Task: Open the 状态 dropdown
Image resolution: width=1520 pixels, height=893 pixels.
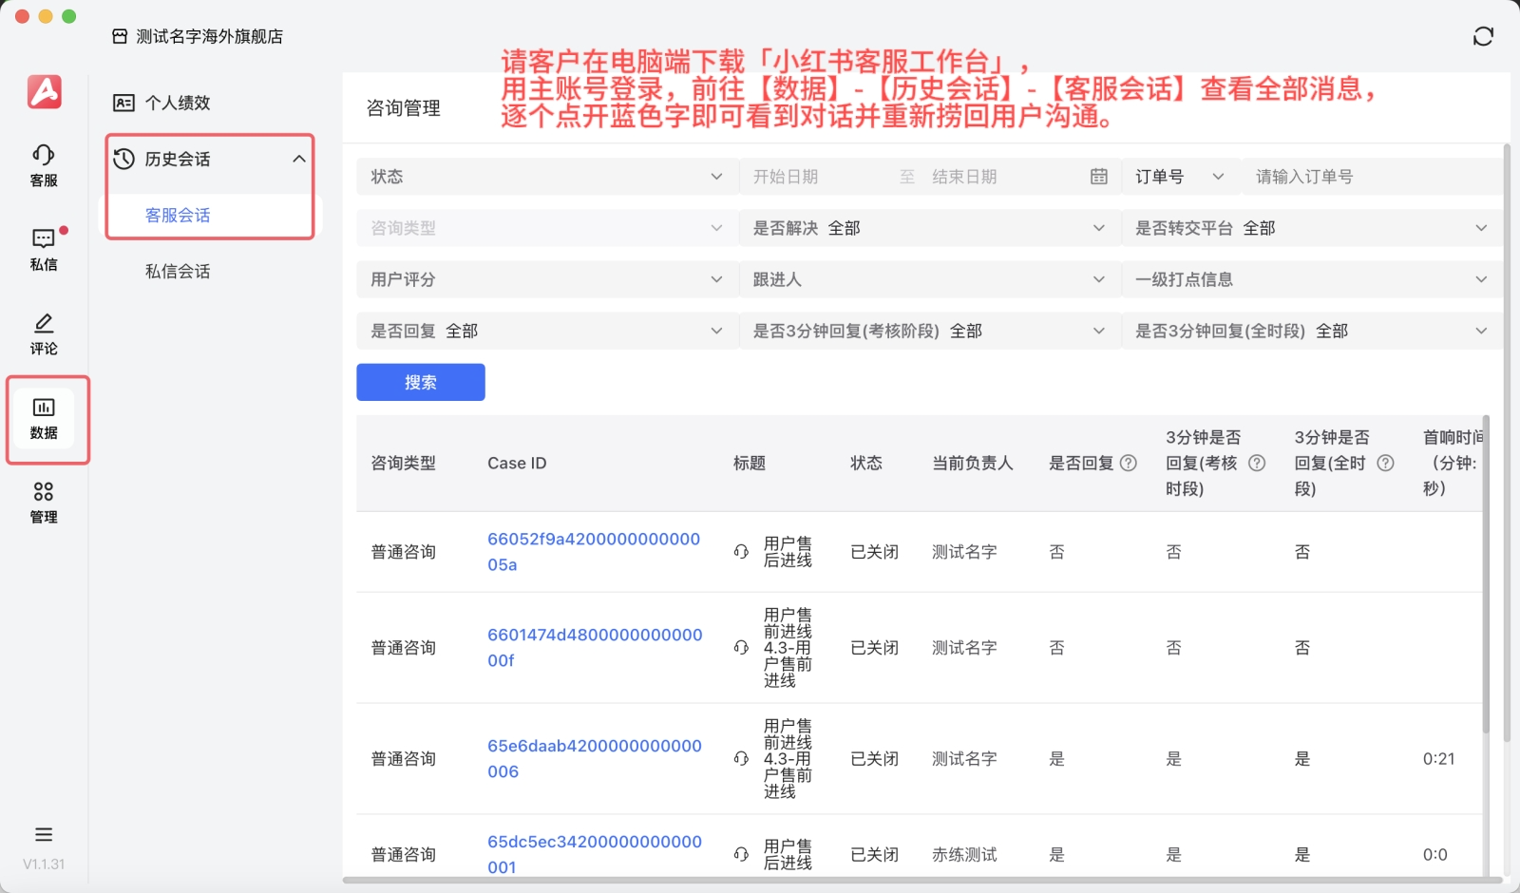Action: [x=546, y=177]
